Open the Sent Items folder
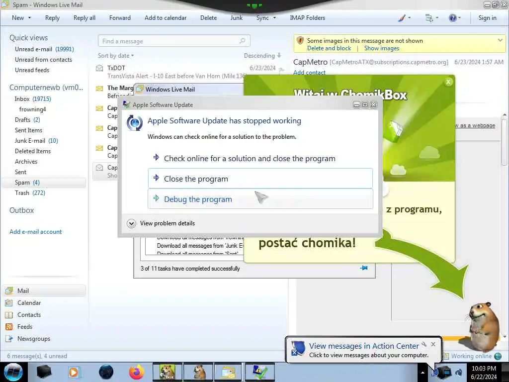The height and width of the screenshot is (382, 509). tap(28, 130)
